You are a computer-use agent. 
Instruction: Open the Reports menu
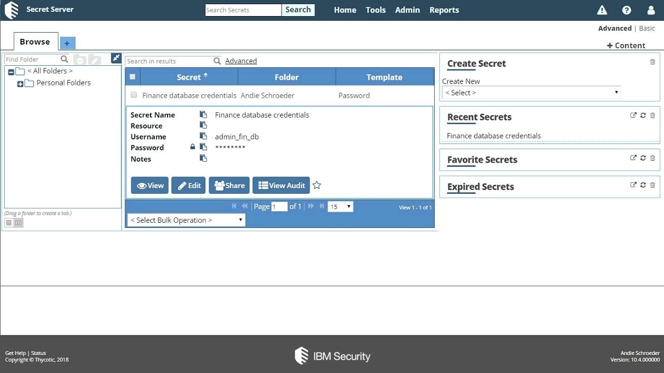click(x=444, y=10)
